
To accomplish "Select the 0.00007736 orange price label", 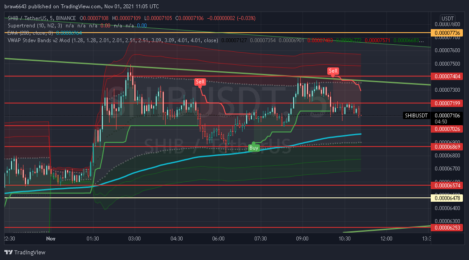I will [x=447, y=33].
